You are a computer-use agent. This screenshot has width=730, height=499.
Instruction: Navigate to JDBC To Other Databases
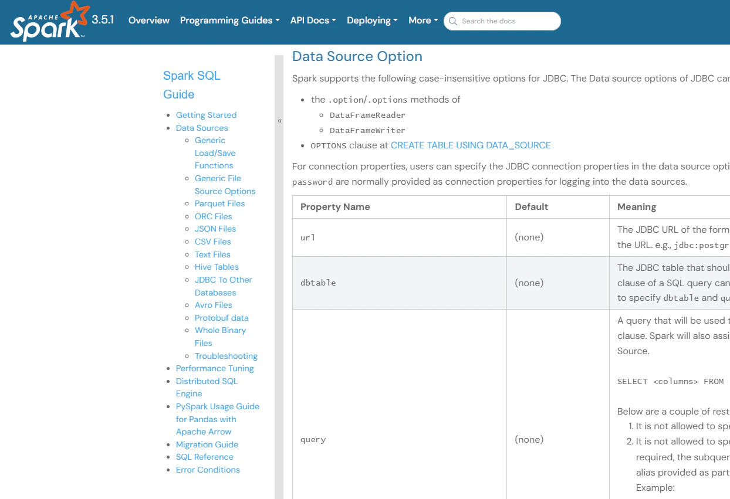(x=223, y=286)
